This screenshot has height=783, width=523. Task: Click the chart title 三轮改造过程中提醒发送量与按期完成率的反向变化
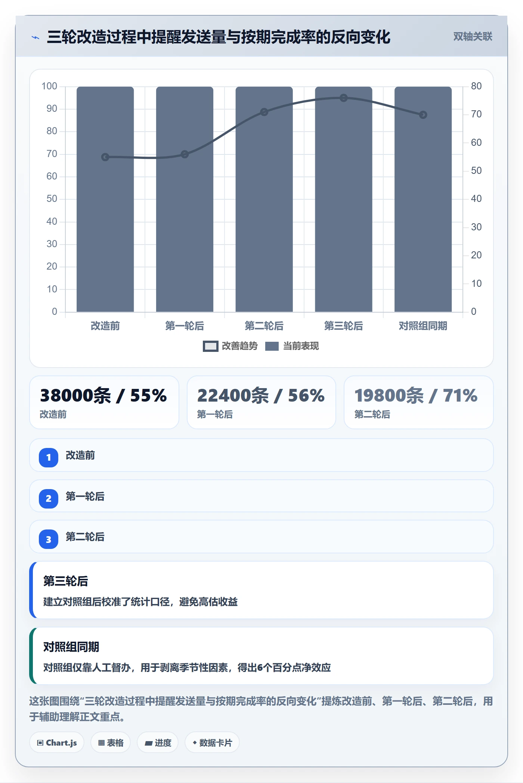pyautogui.click(x=219, y=37)
